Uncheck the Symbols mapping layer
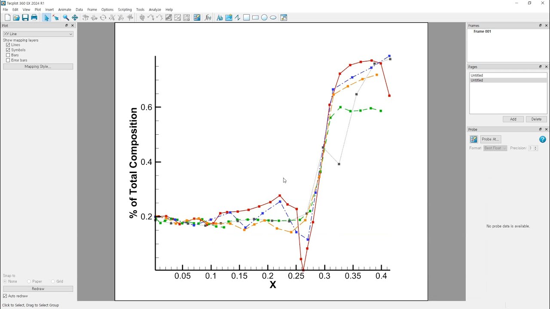This screenshot has height=309, width=550. coord(8,50)
